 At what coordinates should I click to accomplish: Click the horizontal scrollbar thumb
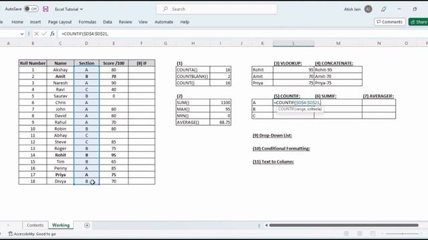(x=344, y=225)
